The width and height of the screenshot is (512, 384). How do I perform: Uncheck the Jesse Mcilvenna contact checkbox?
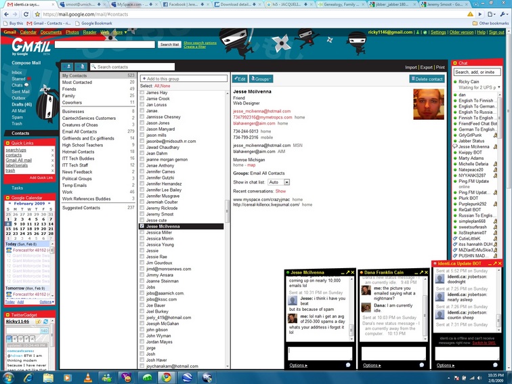142,226
